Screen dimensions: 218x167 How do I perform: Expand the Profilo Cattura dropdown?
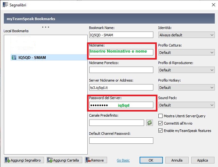tap(186, 53)
